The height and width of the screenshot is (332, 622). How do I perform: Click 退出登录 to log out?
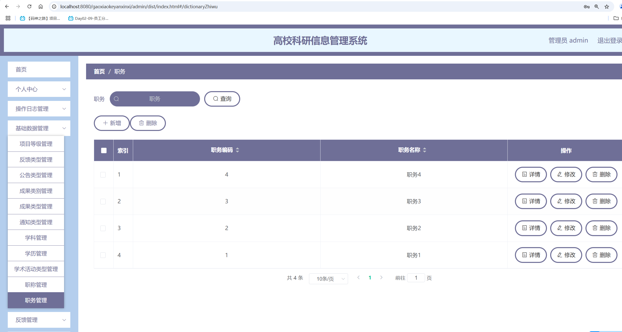pyautogui.click(x=609, y=40)
